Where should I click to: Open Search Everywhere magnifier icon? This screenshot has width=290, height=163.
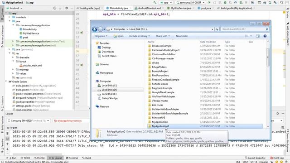click(282, 3)
